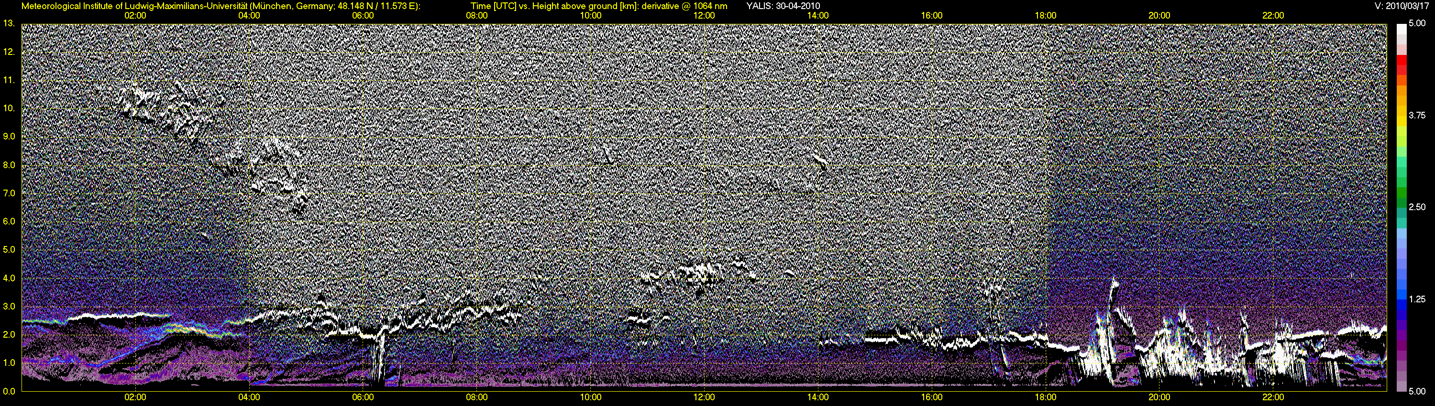Click the '10.' height axis label
Screen dimensions: 1435x406
(x=9, y=108)
